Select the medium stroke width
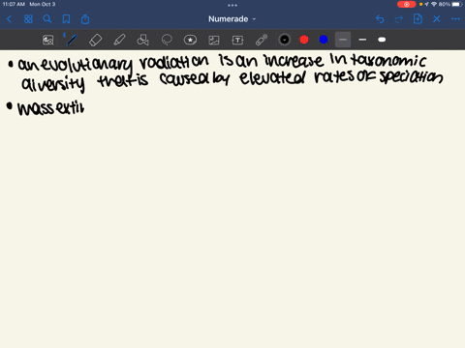Image resolution: width=465 pixels, height=348 pixels. pos(362,40)
